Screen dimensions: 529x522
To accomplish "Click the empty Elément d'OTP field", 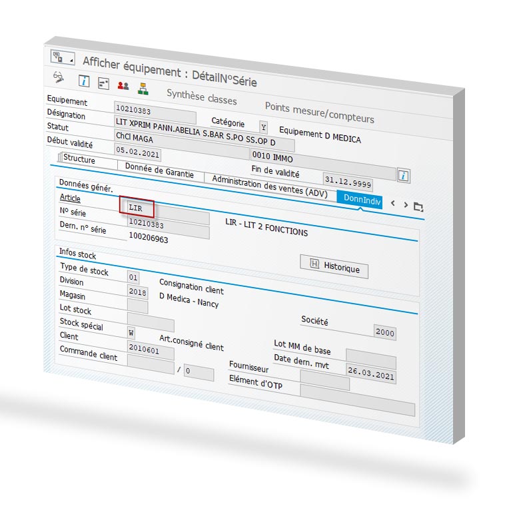I will (358, 401).
